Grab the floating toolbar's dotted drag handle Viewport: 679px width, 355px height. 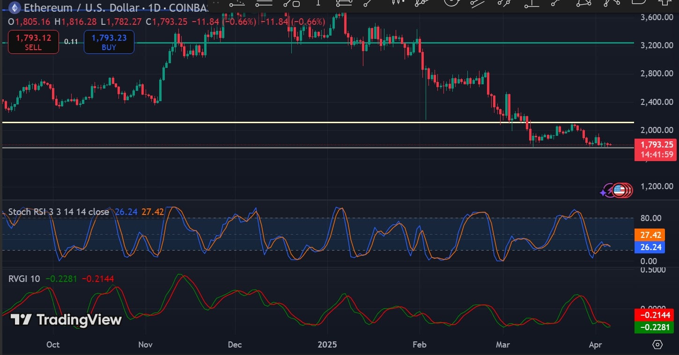[215, 3]
